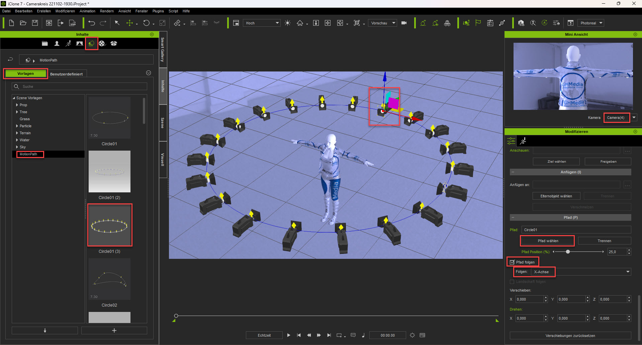Viewport: 642px width, 345px height.
Task: Step forward one frame with double arrow
Action: 319,335
